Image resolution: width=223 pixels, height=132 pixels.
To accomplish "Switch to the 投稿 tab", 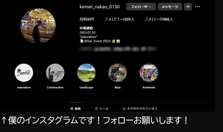I will [76, 109].
